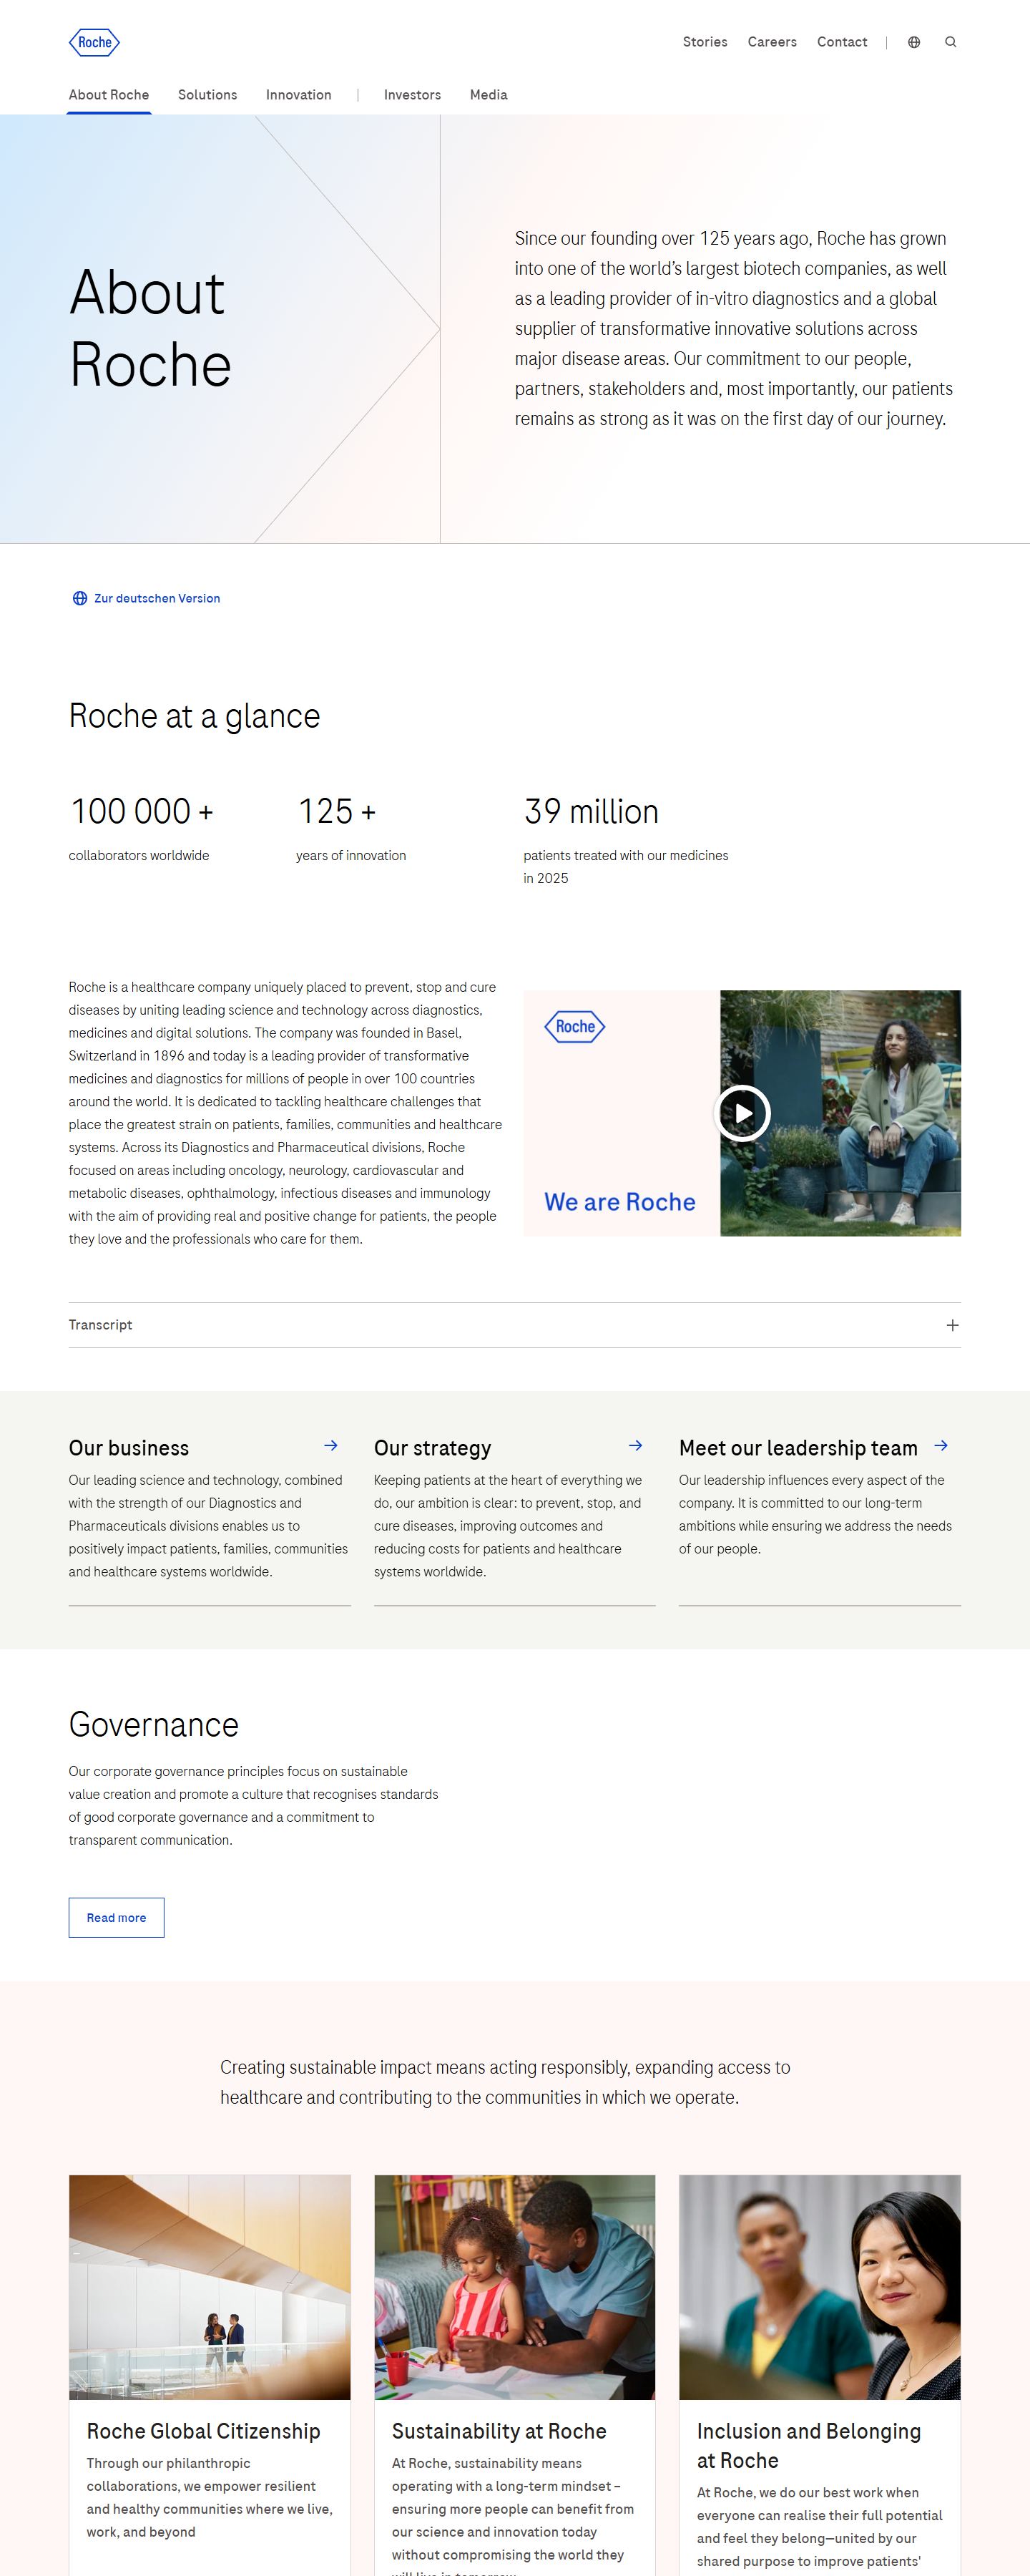Click the collaborators worldwide label
This screenshot has height=2576, width=1030.
139,855
